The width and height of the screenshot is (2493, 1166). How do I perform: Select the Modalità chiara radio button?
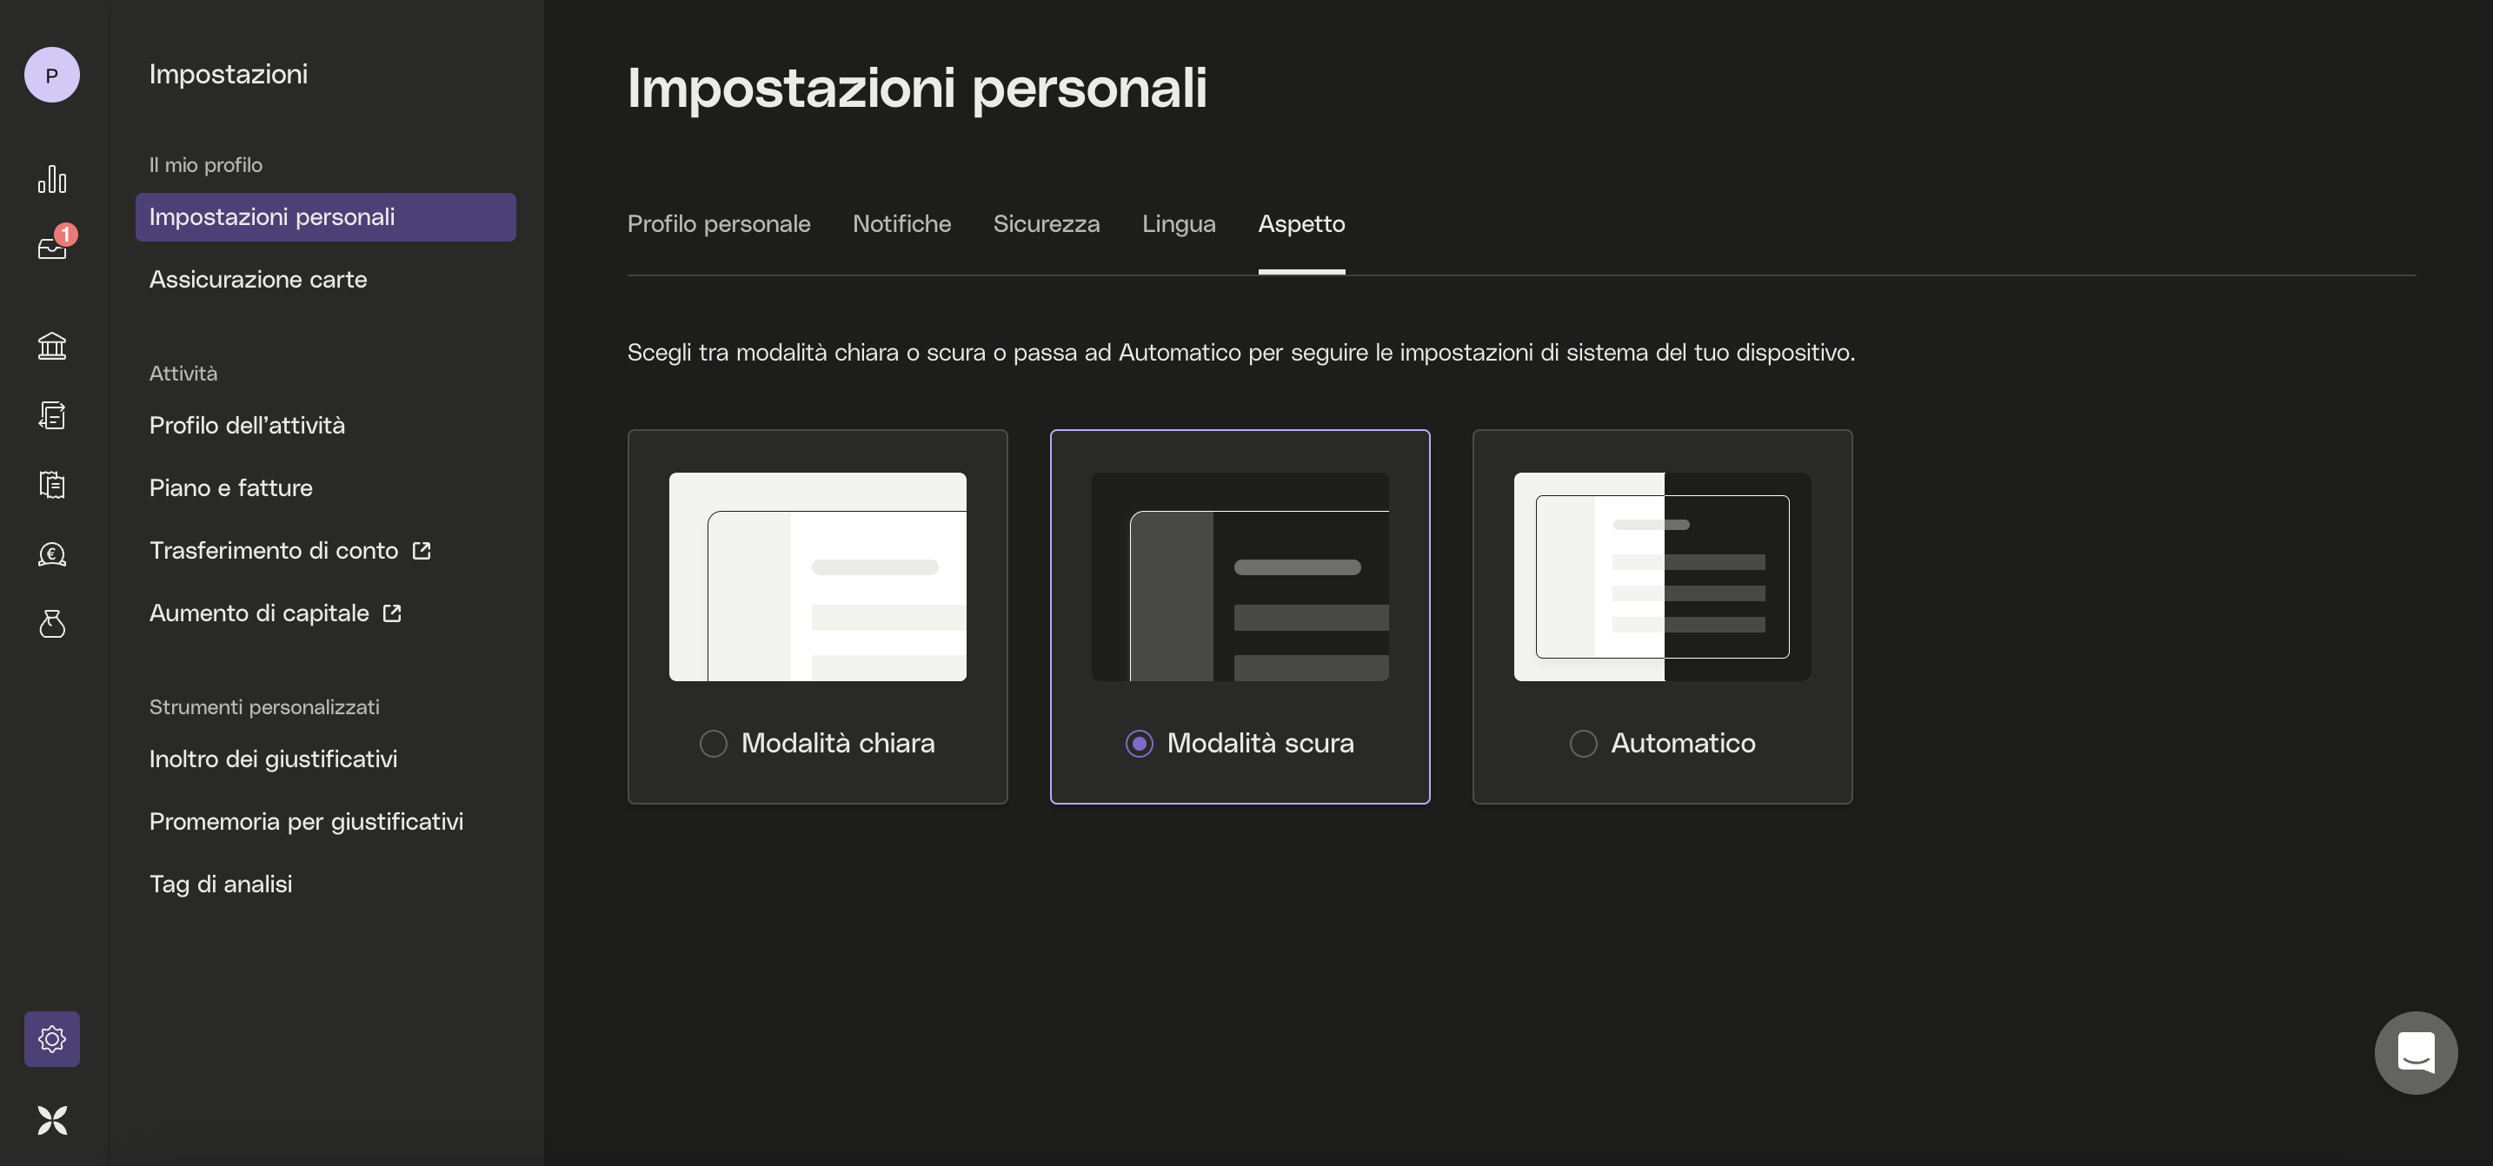(714, 743)
